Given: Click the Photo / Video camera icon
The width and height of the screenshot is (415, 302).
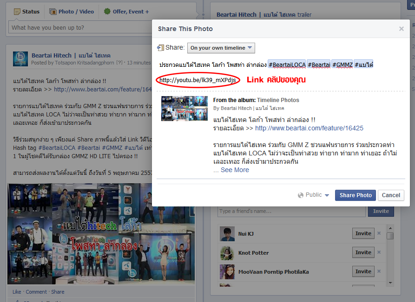Looking at the screenshot, I should [x=53, y=12].
